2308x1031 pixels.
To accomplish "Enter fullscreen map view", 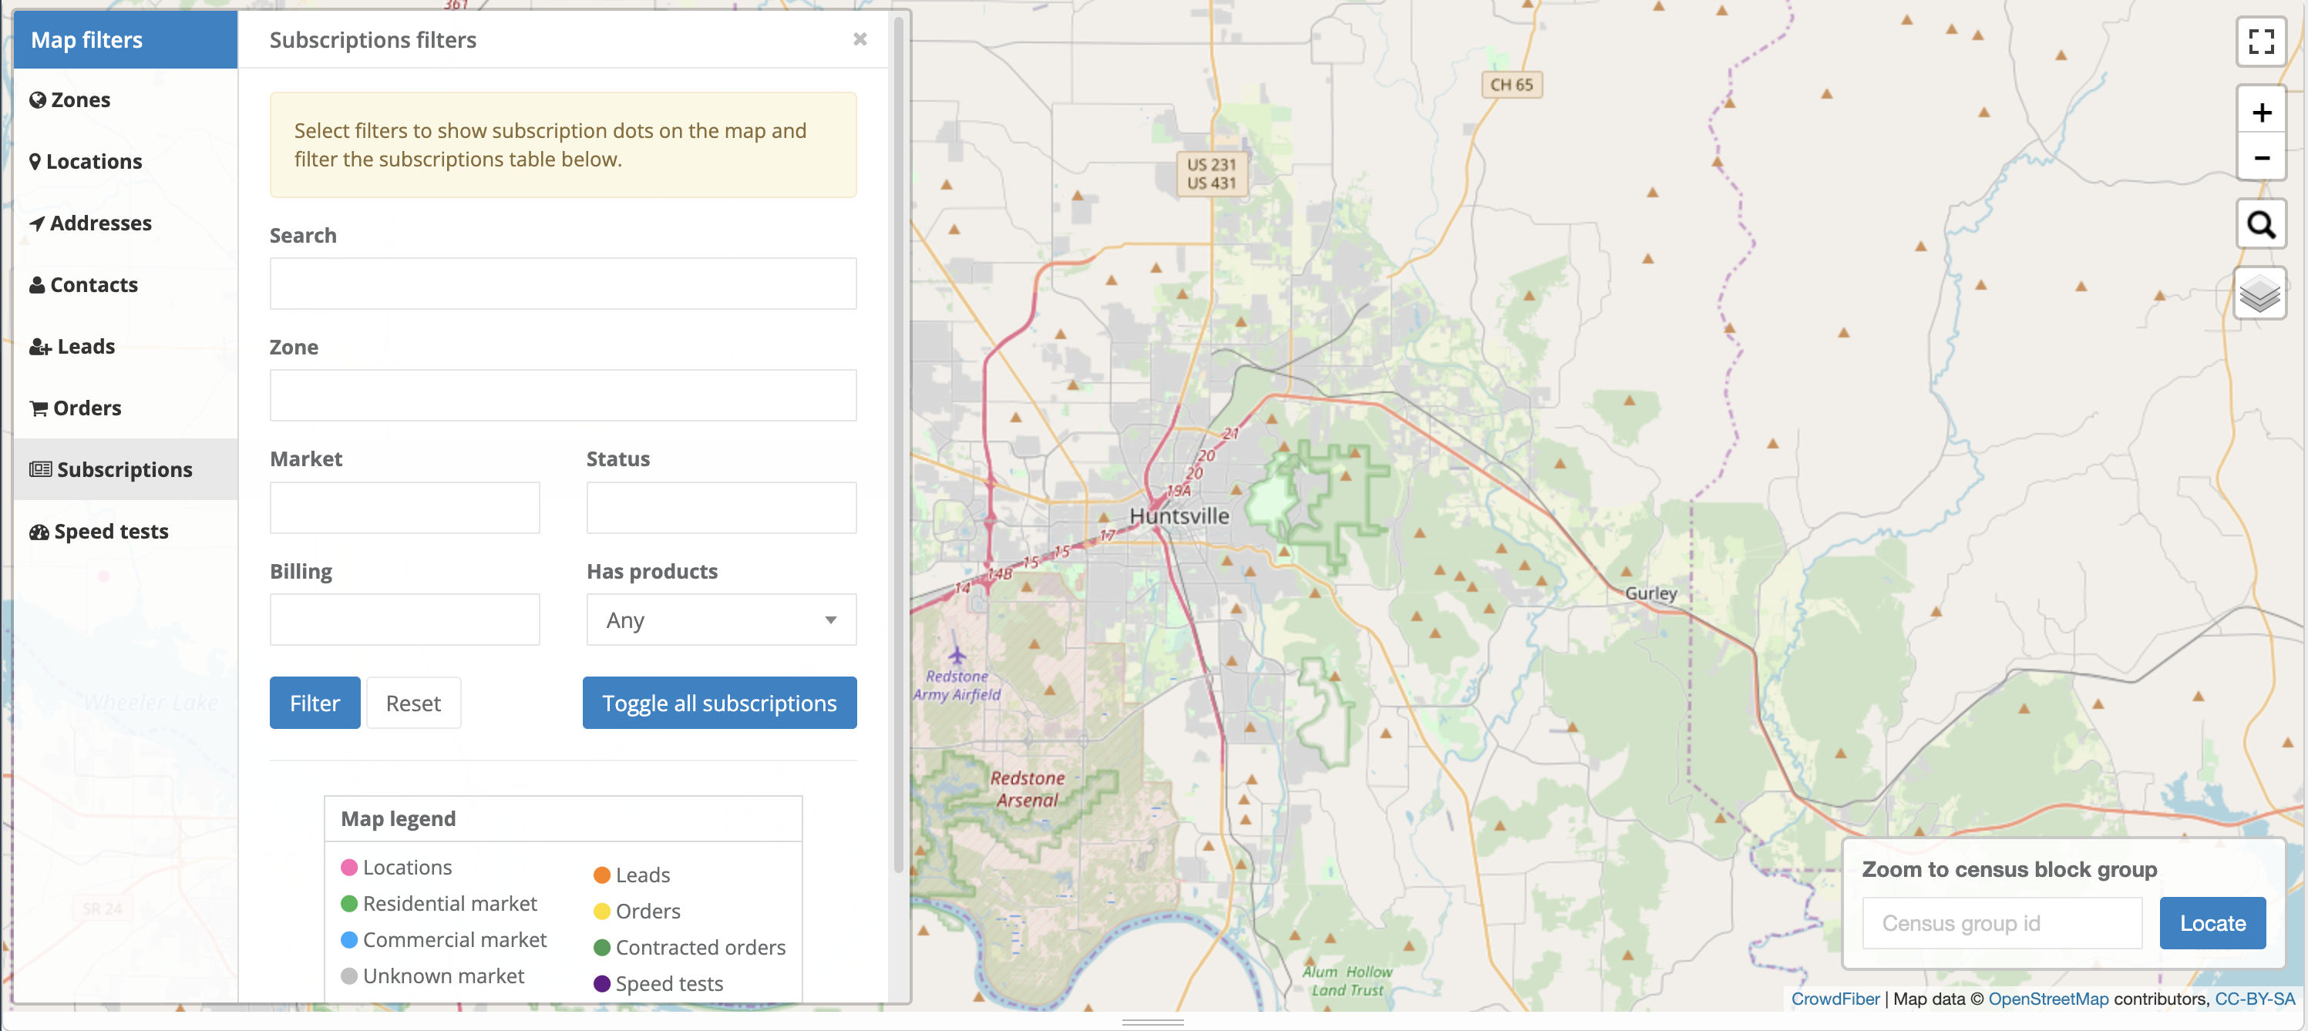I will click(2260, 41).
